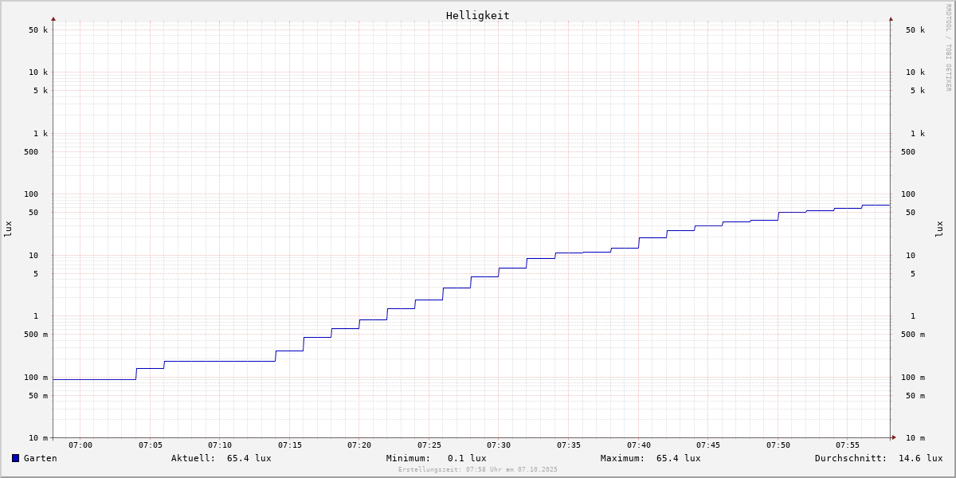Click the Erstellungszeit timestamp footer text
This screenshot has height=478, width=956.
point(477,469)
